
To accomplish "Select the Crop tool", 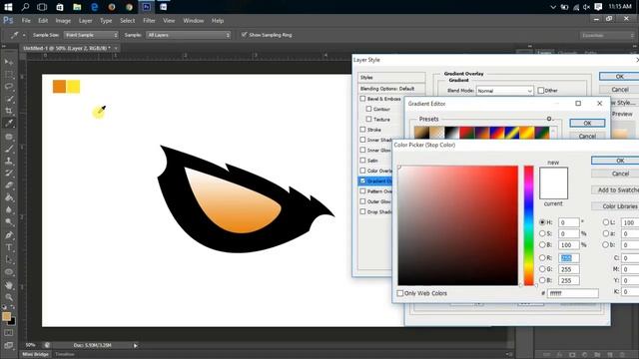I will pos(9,111).
